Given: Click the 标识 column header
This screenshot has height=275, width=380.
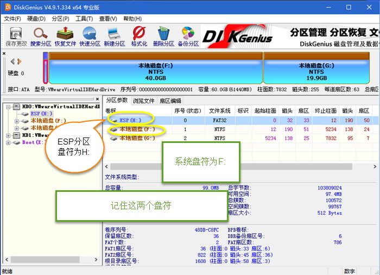Looking at the screenshot, I should tap(243, 111).
